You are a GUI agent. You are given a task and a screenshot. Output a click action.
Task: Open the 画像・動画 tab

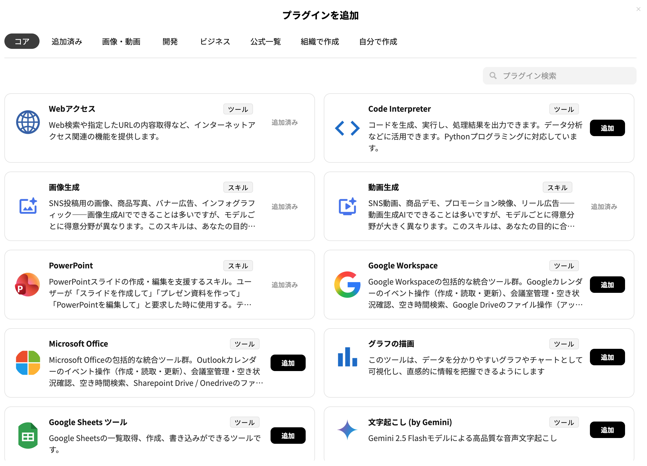click(x=121, y=42)
